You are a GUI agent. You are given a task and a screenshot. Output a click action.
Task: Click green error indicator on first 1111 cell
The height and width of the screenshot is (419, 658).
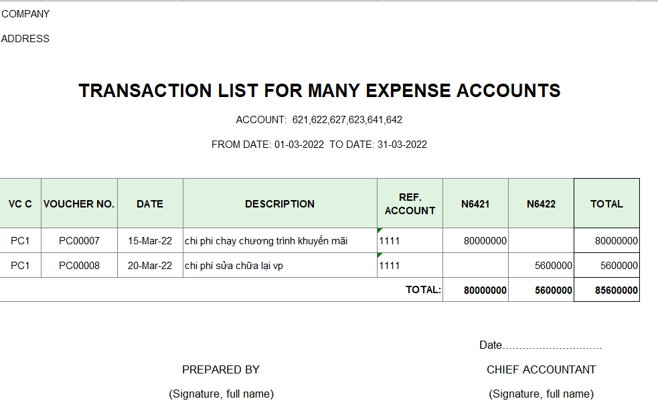tap(380, 230)
